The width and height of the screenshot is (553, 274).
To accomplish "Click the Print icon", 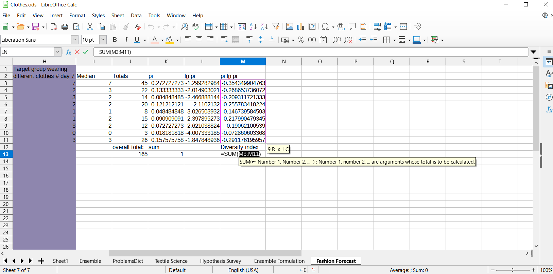I will tap(65, 26).
